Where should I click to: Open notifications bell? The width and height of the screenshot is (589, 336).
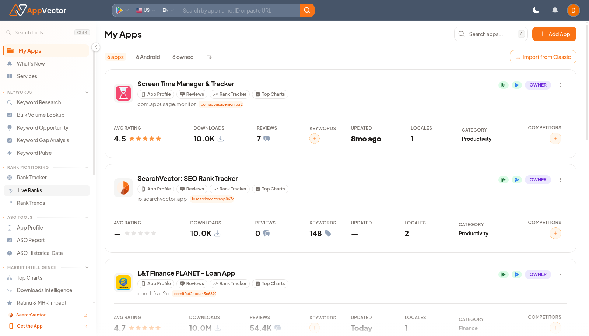click(x=555, y=10)
